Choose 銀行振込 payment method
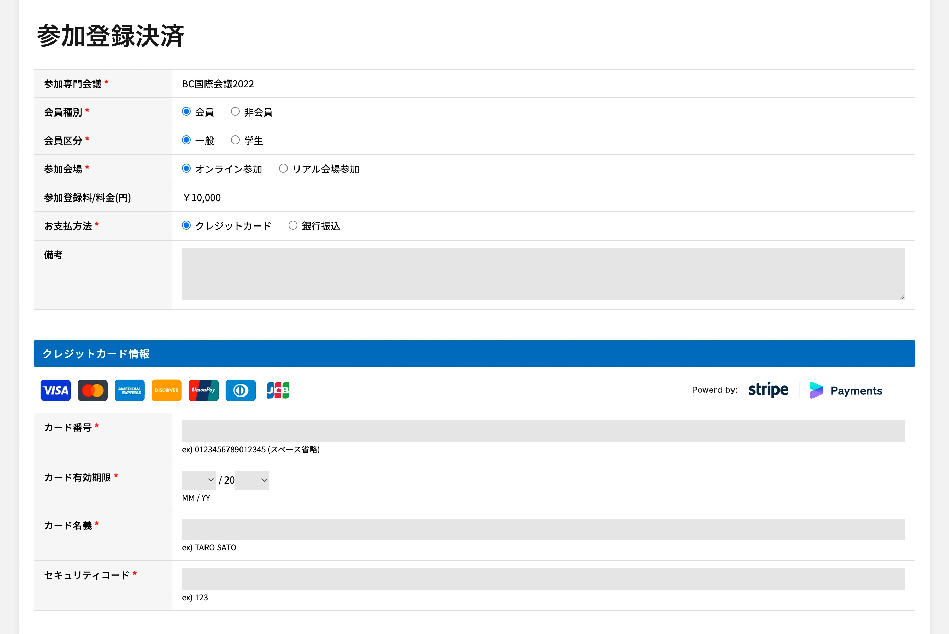 [x=293, y=225]
